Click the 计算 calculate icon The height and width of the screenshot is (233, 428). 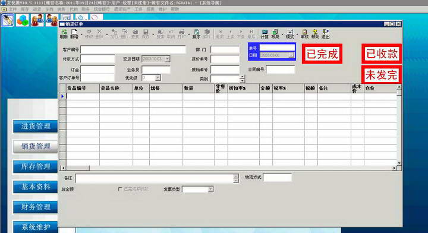(x=264, y=34)
